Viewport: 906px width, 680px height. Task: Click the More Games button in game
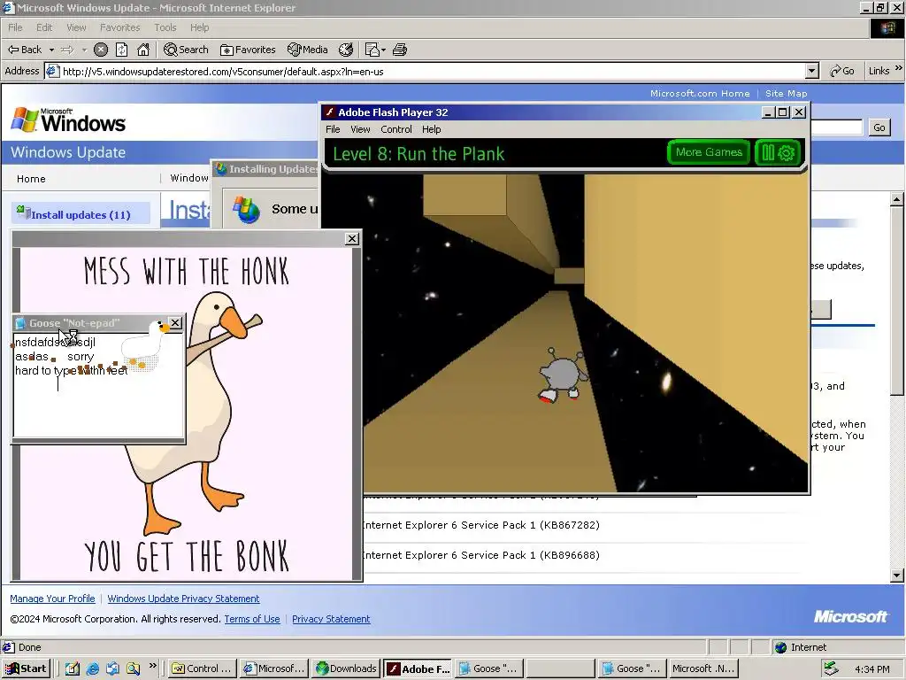pos(709,152)
